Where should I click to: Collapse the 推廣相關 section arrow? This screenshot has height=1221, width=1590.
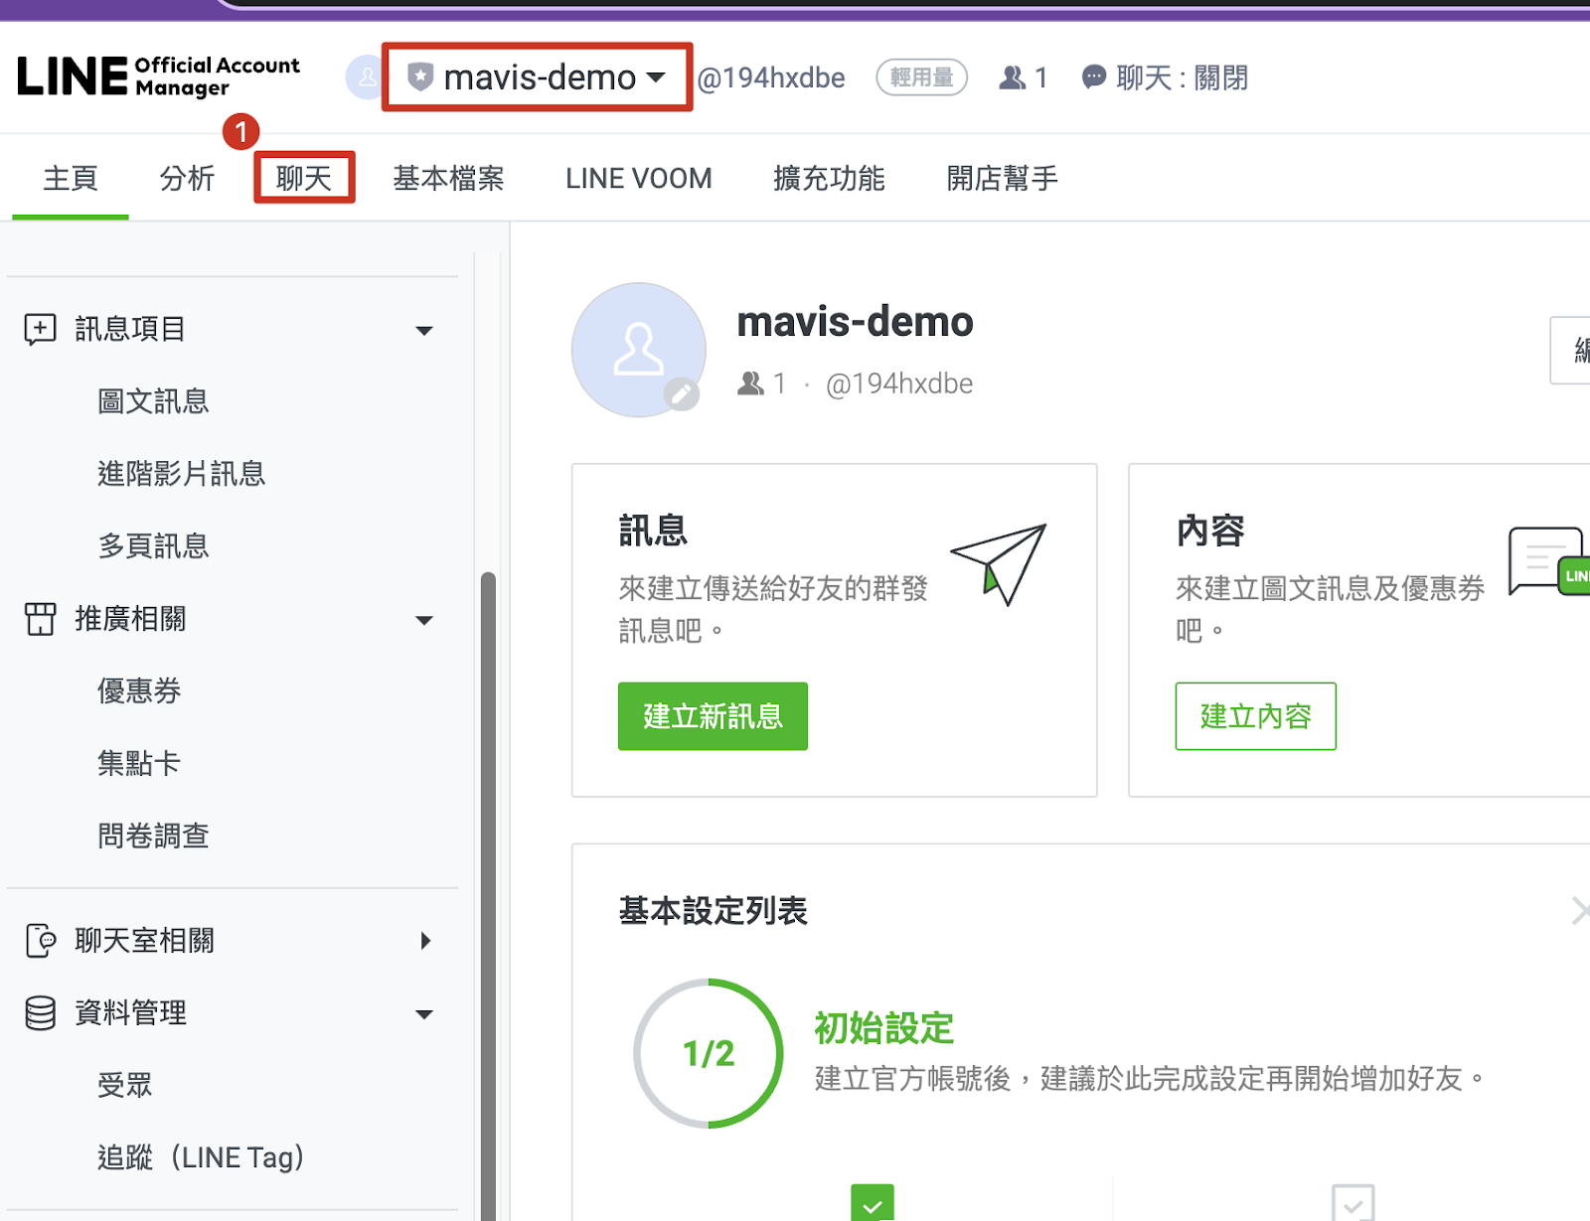coord(424,621)
